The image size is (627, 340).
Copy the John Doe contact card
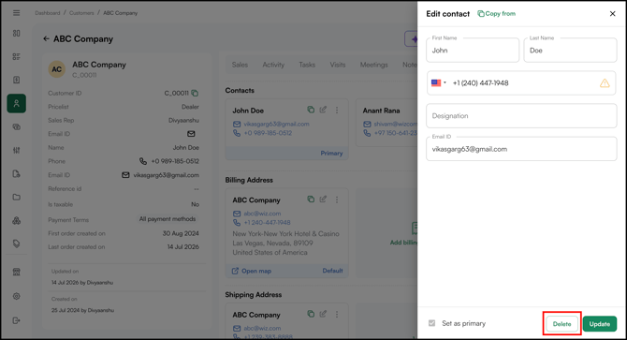click(x=311, y=110)
